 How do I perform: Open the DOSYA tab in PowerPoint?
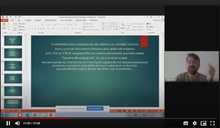coord(4,20)
